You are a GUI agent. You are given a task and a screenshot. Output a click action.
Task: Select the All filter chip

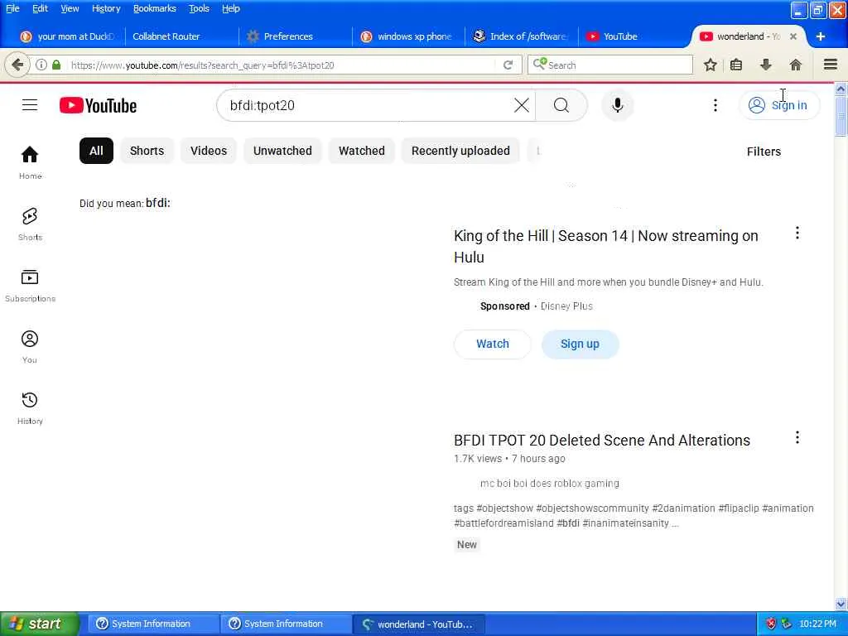coord(96,151)
